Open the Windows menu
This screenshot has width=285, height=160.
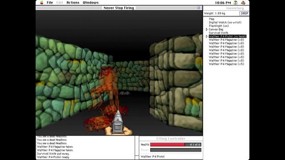pos(90,3)
